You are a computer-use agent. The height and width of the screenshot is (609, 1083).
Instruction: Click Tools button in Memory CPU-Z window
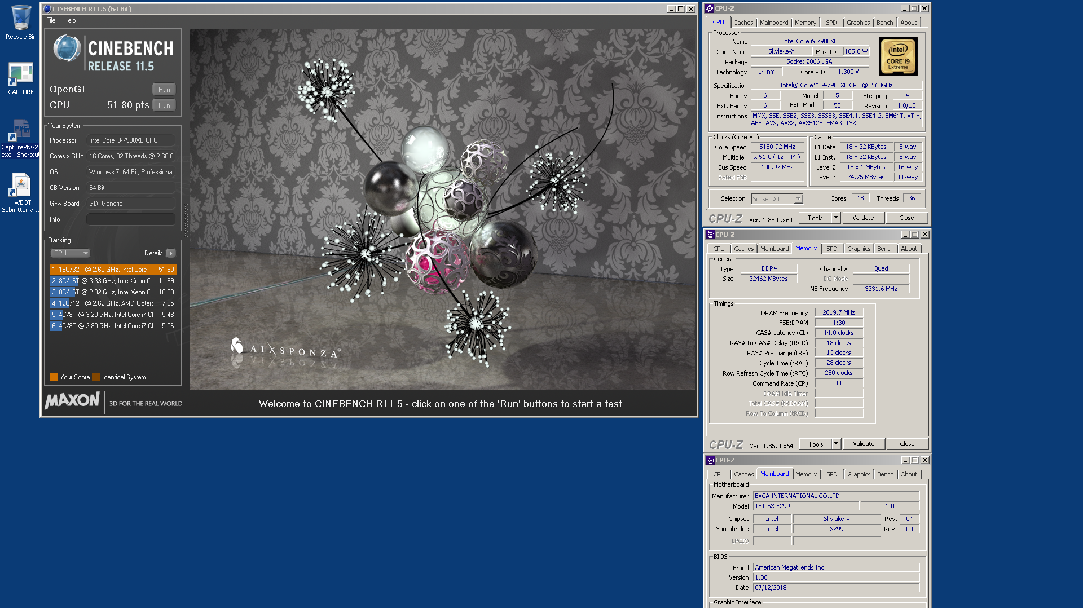coord(816,444)
